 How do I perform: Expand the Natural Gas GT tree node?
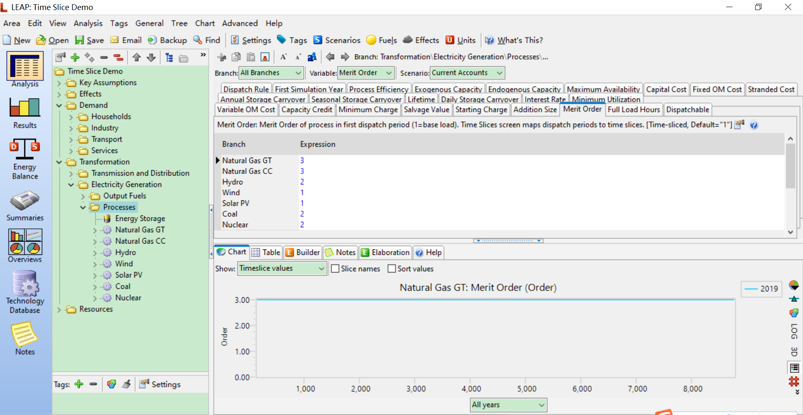(95, 230)
